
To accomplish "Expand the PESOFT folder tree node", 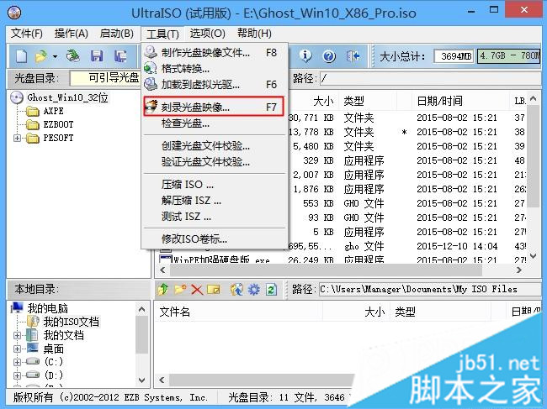I will pos(17,139).
